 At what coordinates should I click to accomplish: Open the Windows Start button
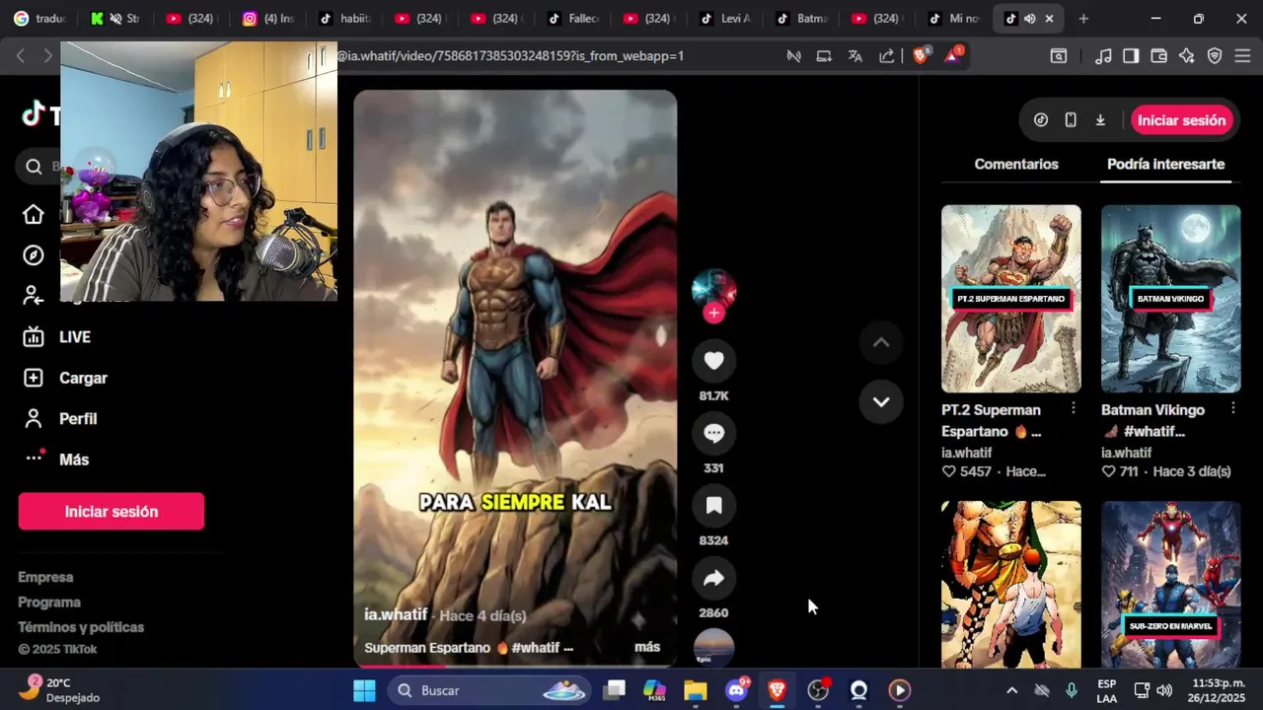point(364,690)
